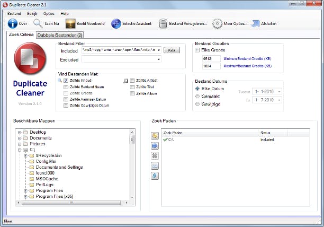The image size is (324, 227).
Task: Select Documents and Settings folder
Action: click(x=59, y=167)
